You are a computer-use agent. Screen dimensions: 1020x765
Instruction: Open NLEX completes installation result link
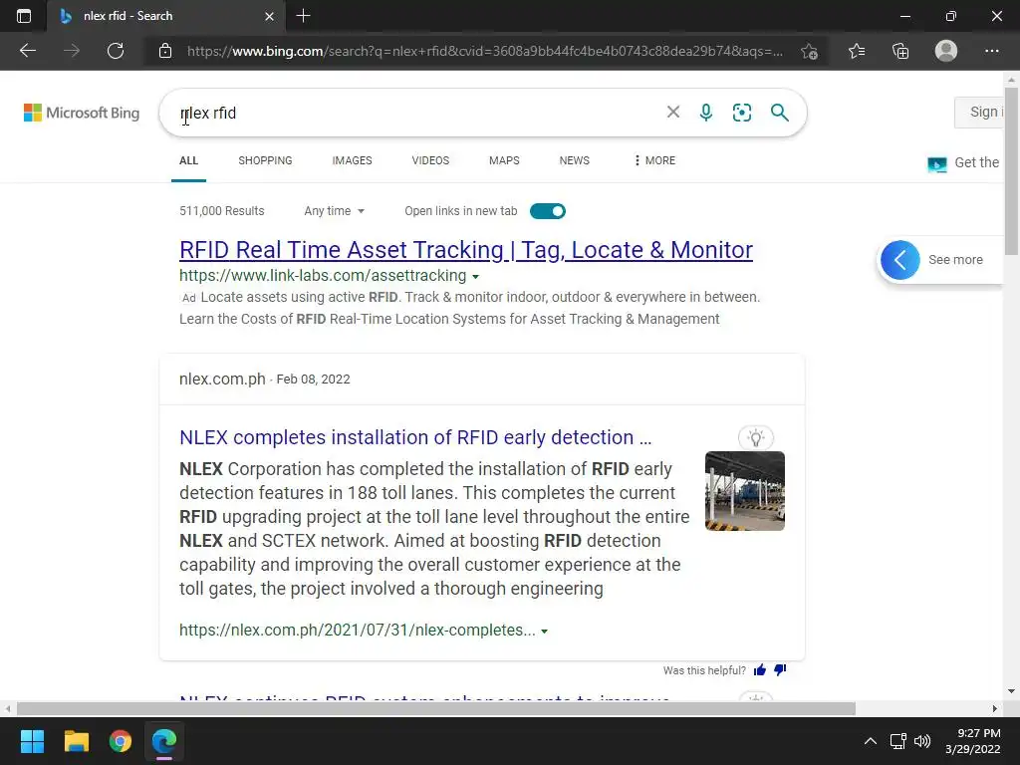coord(415,437)
